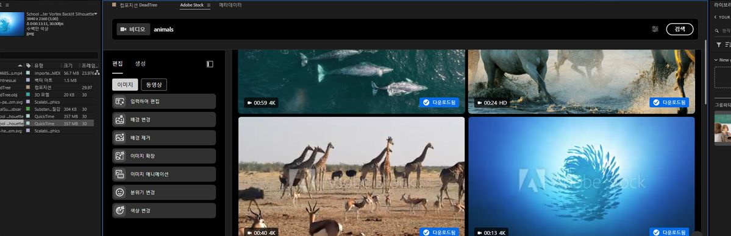The width and height of the screenshot is (731, 236).
Task: Click the label color box on the Substan row
Action: pyautogui.click(x=28, y=109)
